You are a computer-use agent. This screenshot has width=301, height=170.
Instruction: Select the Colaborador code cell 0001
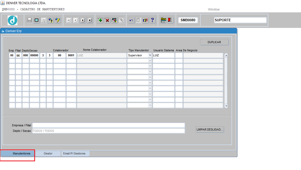[71, 55]
